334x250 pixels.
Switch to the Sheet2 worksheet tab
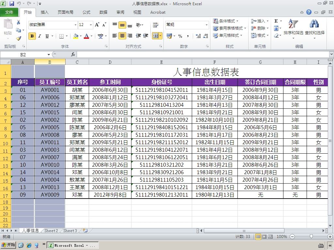coord(51,231)
